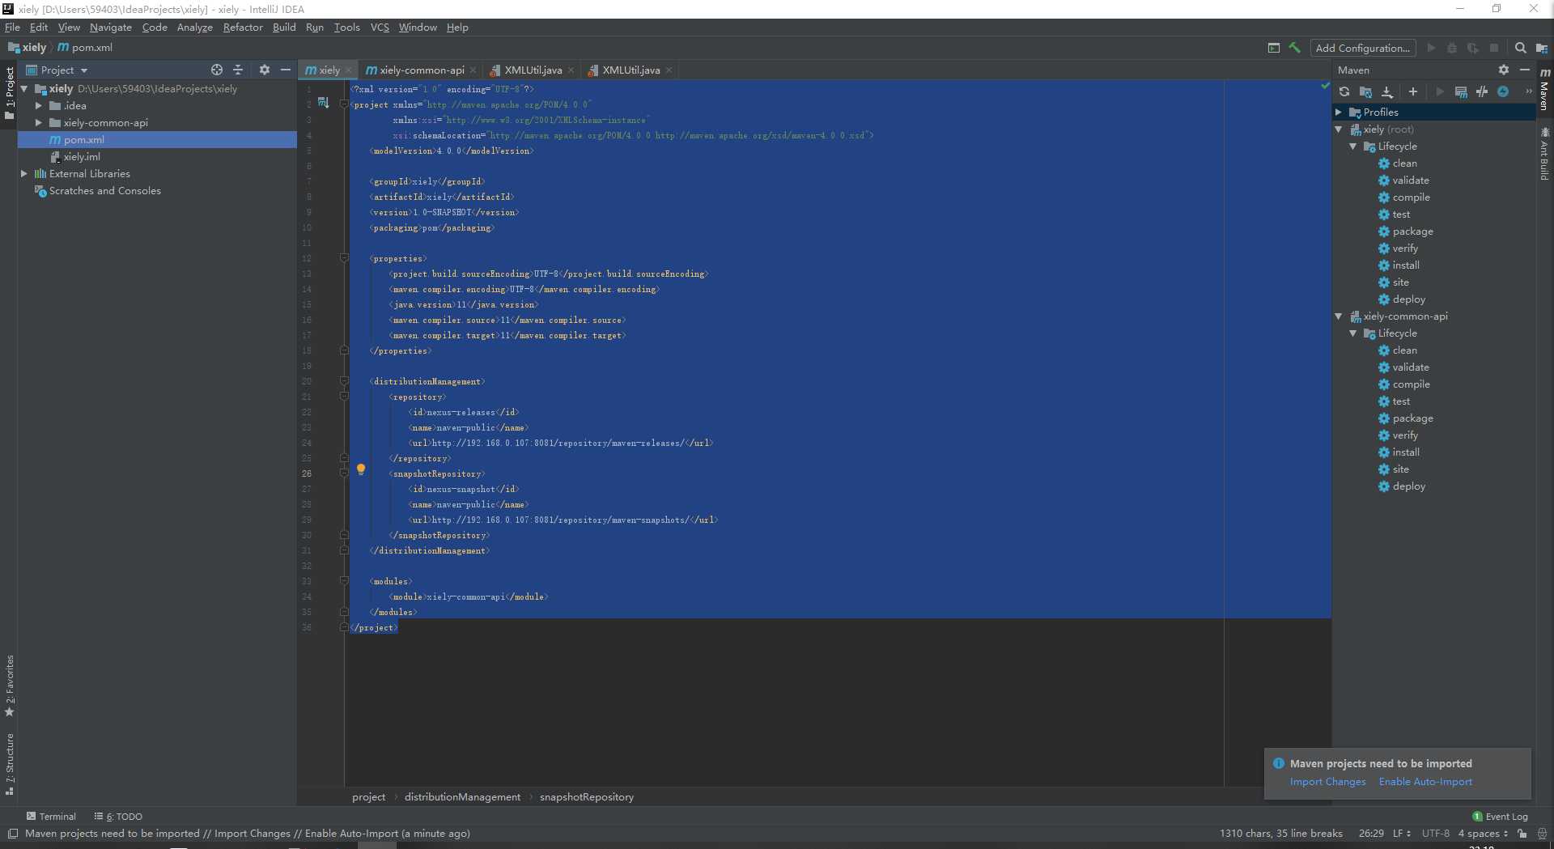Select Scratches and Consoles
Image resolution: width=1554 pixels, height=849 pixels.
104,190
